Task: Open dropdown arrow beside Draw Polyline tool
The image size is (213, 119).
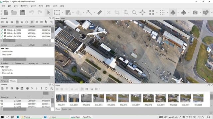Action: click(94, 13)
